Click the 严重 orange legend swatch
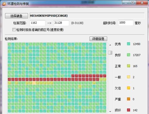Screen dimensions: 149x114 (129, 99)
